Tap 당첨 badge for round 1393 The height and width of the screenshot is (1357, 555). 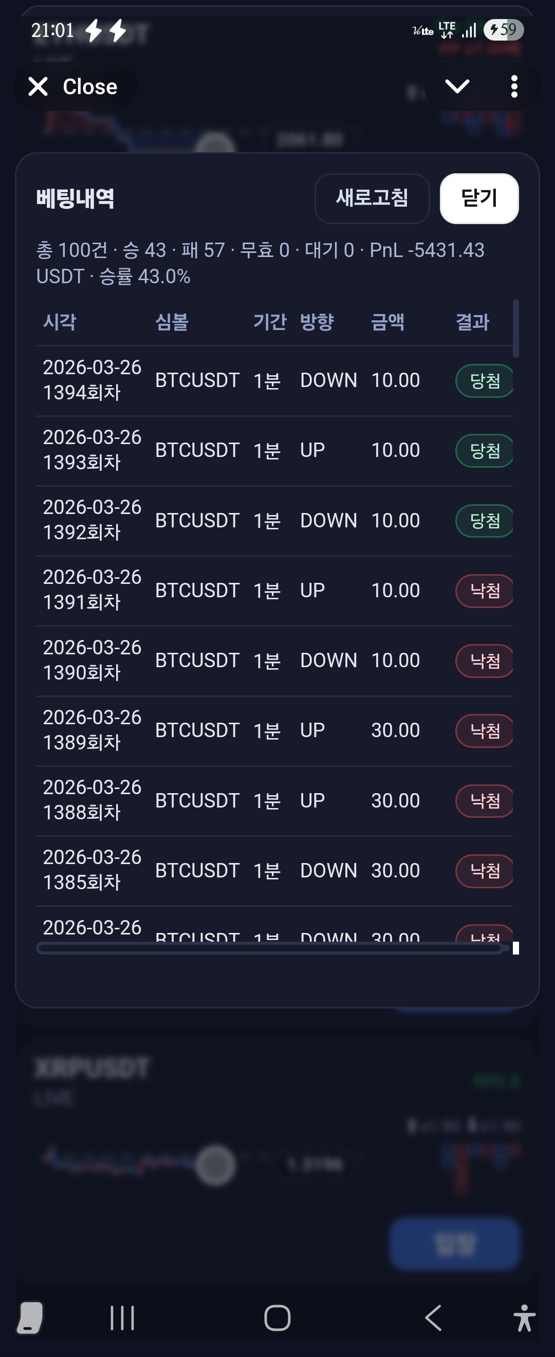click(484, 450)
